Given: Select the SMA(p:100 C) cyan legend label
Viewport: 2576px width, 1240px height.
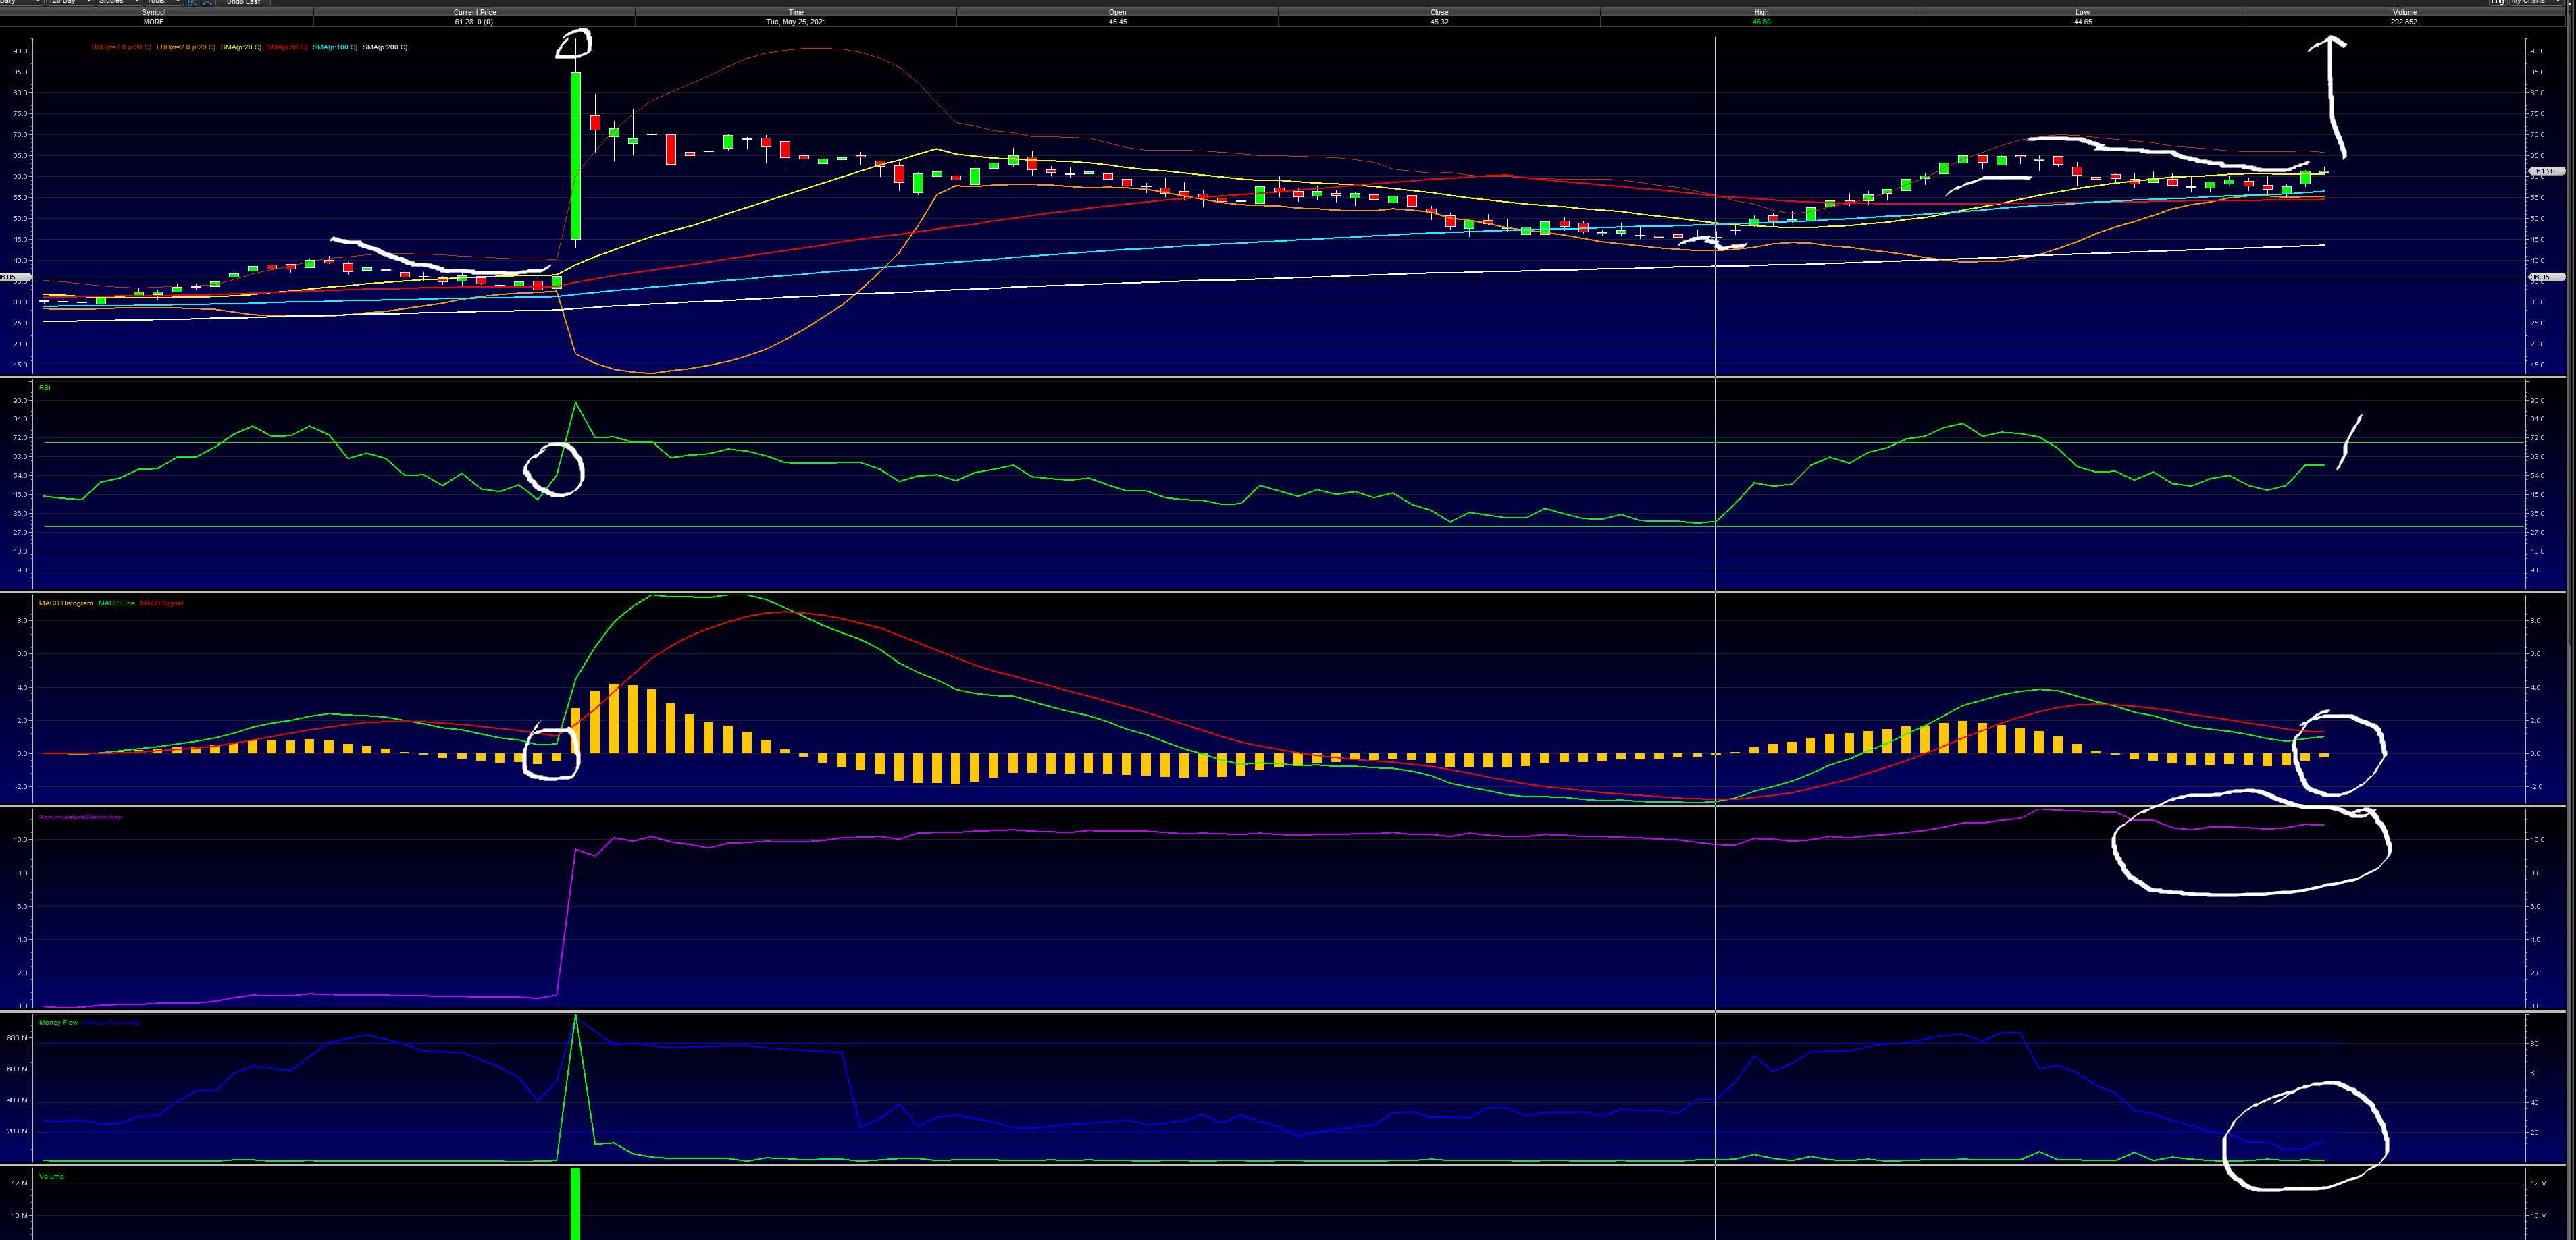Looking at the screenshot, I should pos(335,47).
